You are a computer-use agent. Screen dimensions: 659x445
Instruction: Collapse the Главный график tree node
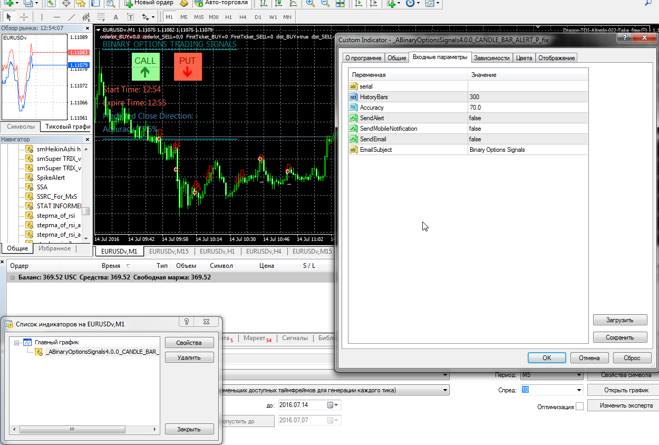pyautogui.click(x=17, y=342)
